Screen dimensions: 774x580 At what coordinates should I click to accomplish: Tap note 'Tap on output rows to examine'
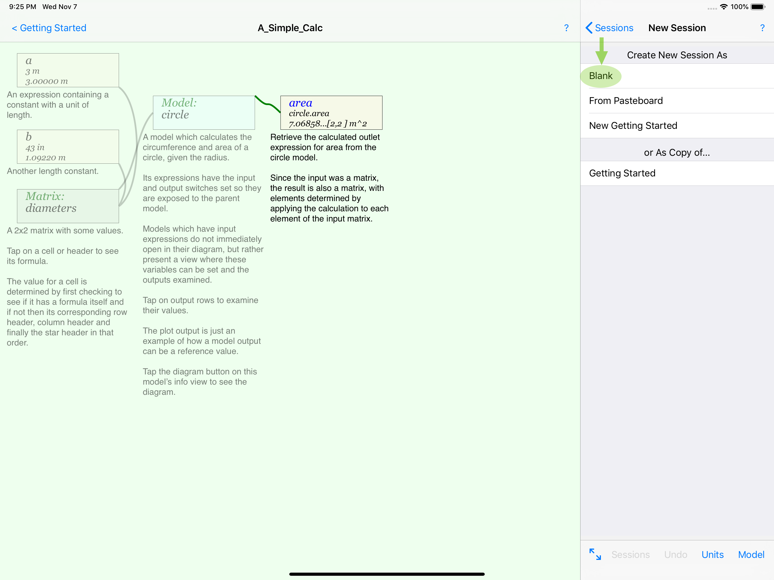pos(200,305)
